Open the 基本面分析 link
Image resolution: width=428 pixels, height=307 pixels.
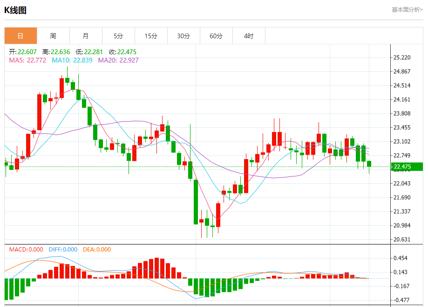click(x=407, y=9)
